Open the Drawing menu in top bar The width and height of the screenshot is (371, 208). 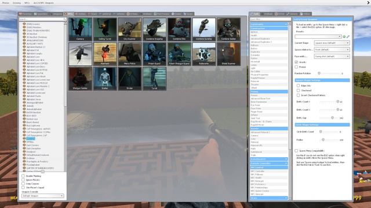tap(17, 3)
